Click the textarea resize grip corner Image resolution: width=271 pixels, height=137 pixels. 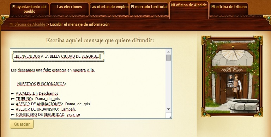point(169,117)
